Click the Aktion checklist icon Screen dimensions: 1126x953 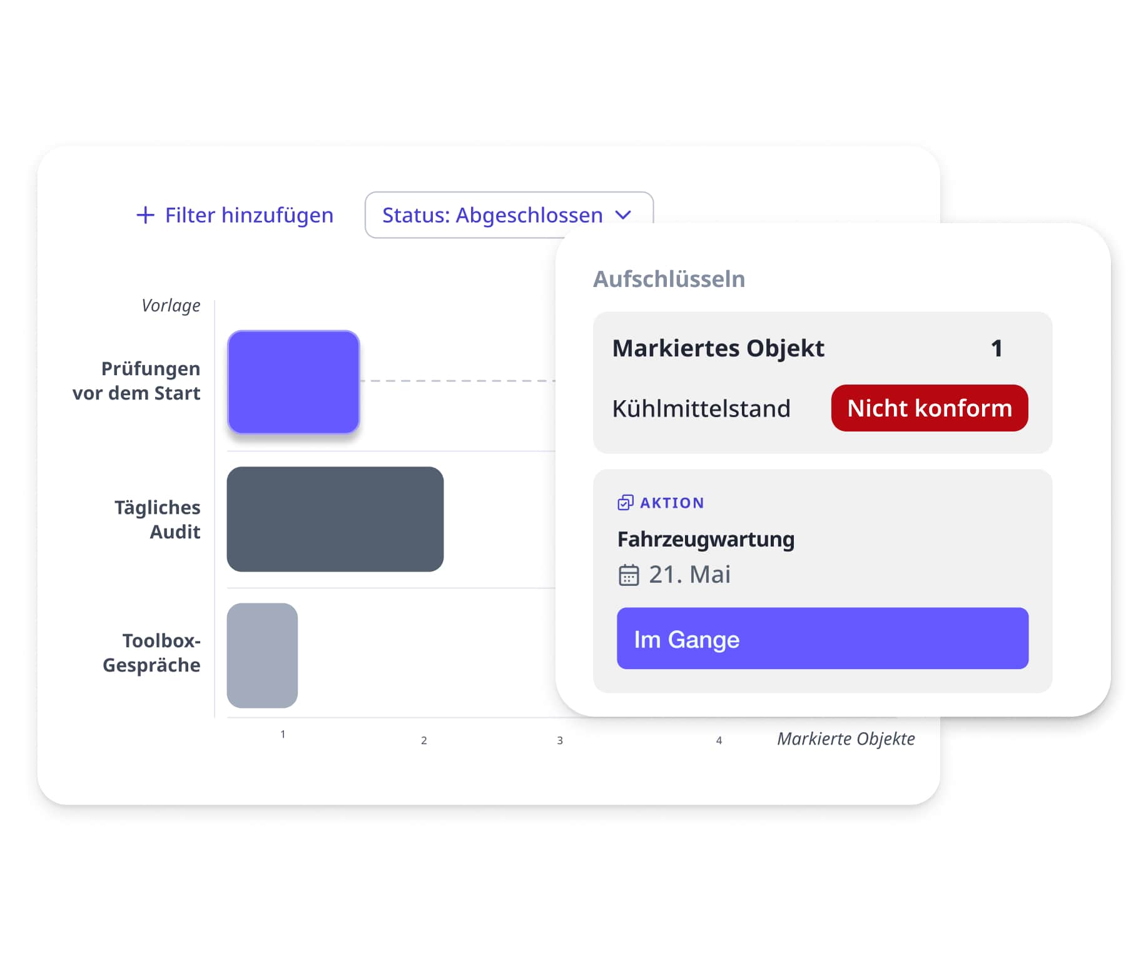click(x=625, y=503)
